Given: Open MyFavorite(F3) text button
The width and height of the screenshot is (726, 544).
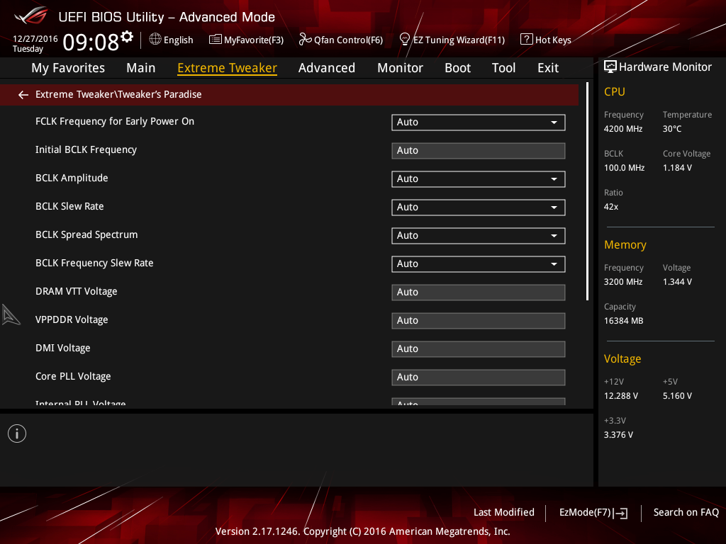Looking at the screenshot, I should pyautogui.click(x=254, y=40).
